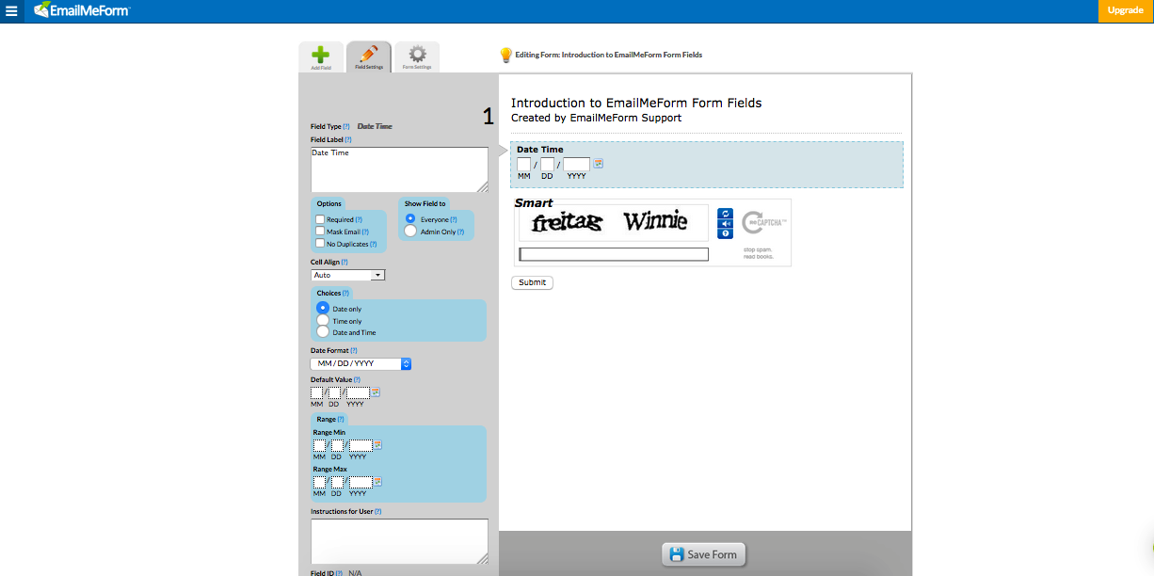Open help for Instructions for User

377,511
